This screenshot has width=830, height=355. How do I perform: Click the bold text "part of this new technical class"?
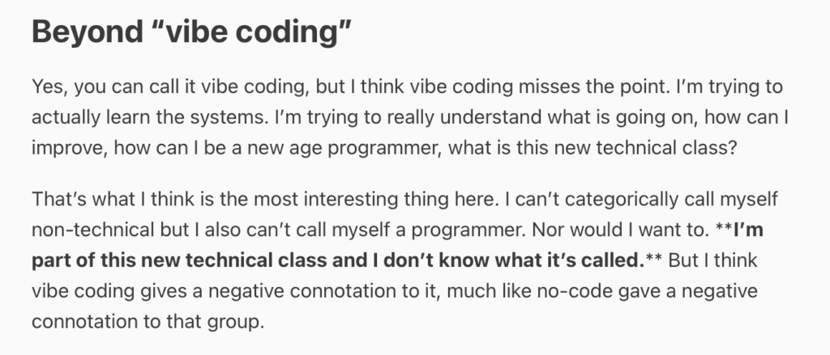pyautogui.click(x=173, y=259)
